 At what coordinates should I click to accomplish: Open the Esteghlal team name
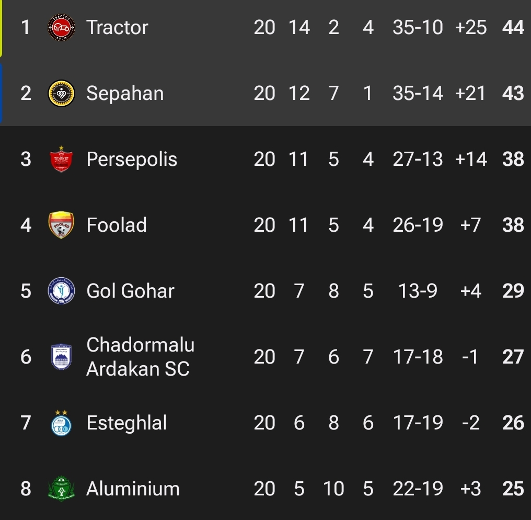(126, 423)
